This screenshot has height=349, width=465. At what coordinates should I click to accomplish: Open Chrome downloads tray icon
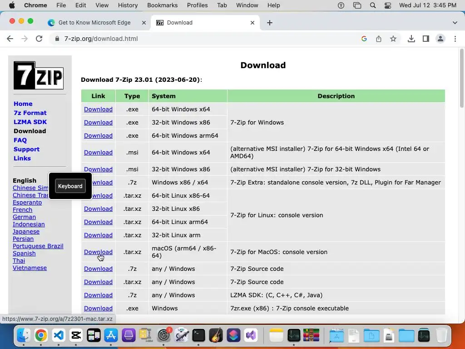coord(411,39)
